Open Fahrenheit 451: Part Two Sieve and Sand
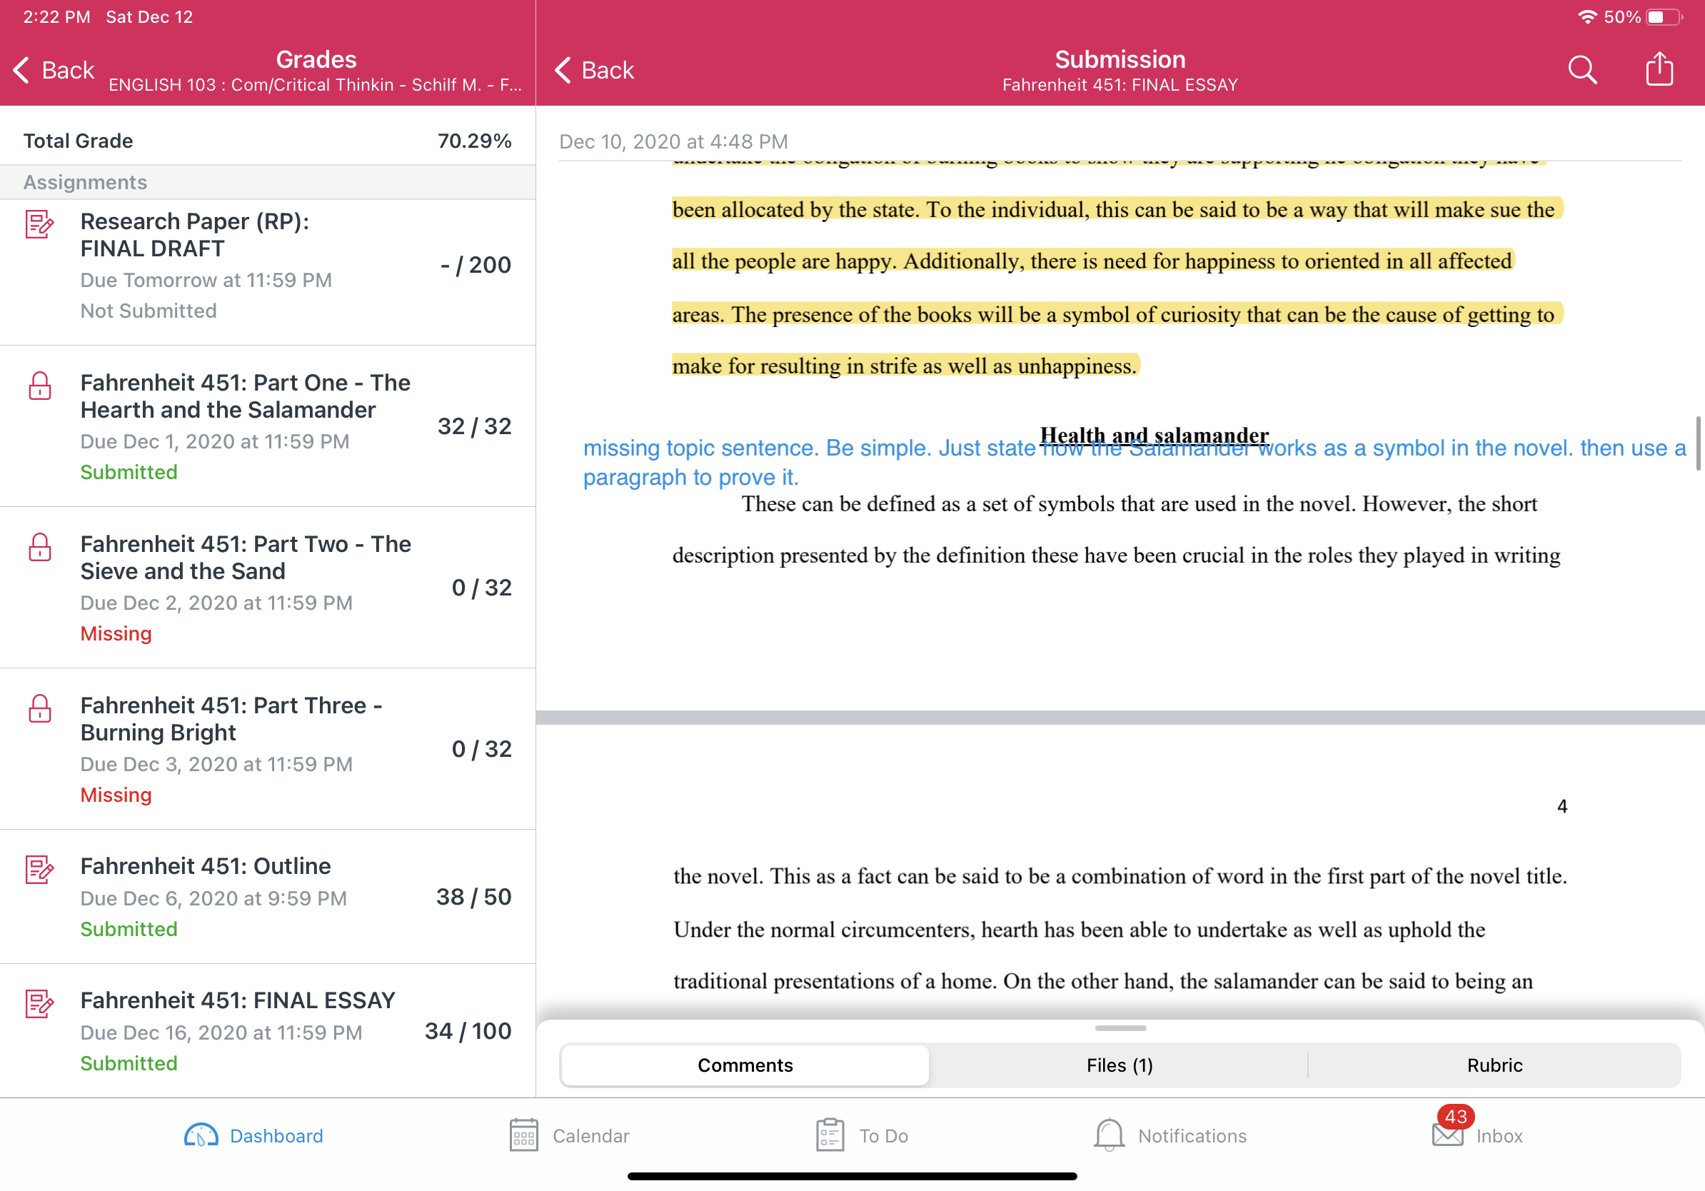1705x1191 pixels. tap(267, 587)
